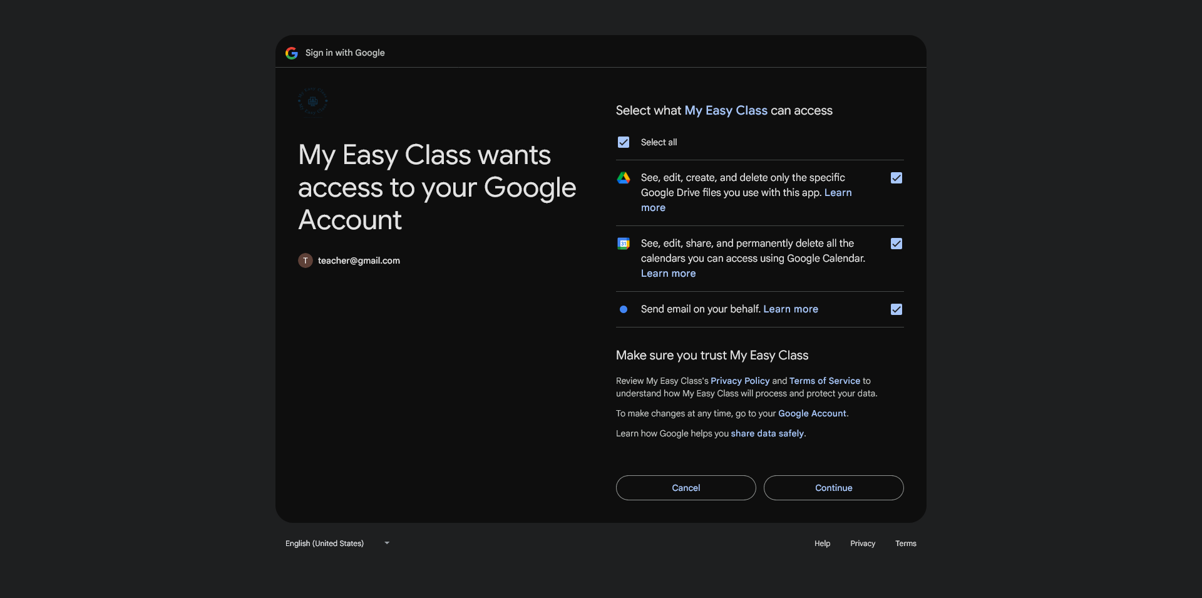Open the Privacy Policy link

(740, 381)
